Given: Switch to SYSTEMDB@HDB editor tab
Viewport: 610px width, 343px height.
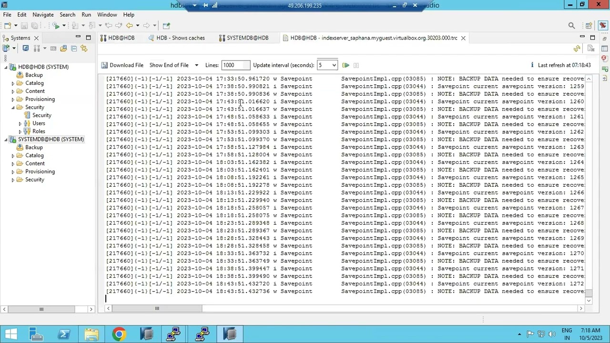Looking at the screenshot, I should (x=244, y=38).
